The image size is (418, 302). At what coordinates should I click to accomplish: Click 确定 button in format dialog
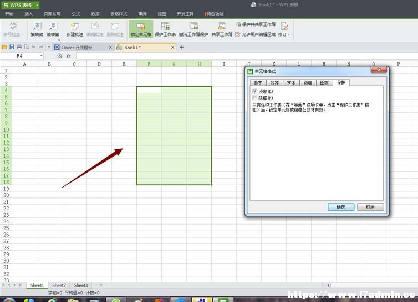tap(341, 207)
